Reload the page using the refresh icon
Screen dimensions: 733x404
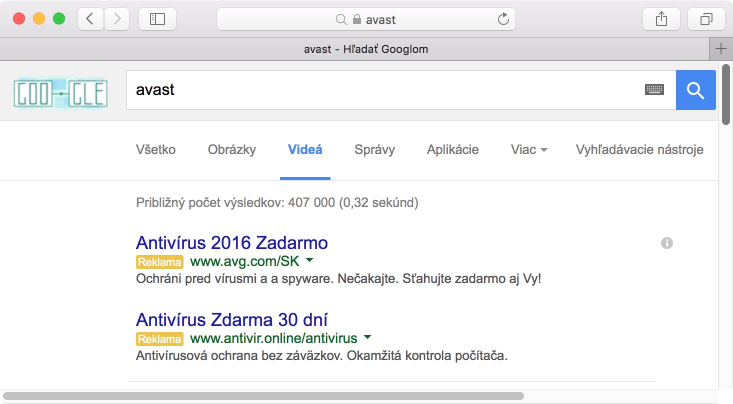(503, 19)
